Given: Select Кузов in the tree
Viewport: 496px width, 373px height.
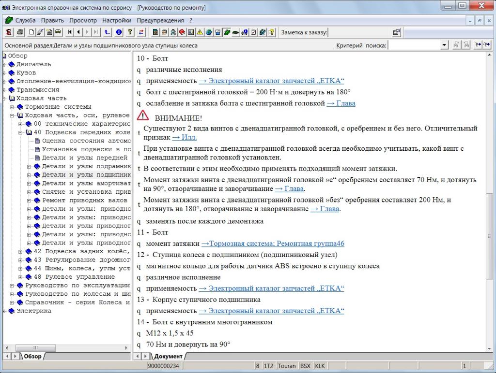Looking at the screenshot, I should (x=26, y=73).
